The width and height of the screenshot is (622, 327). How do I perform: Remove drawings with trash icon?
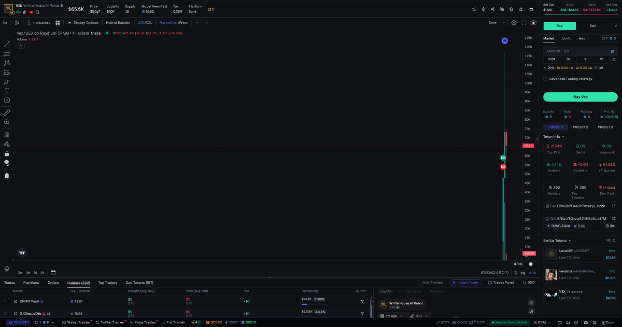7,175
